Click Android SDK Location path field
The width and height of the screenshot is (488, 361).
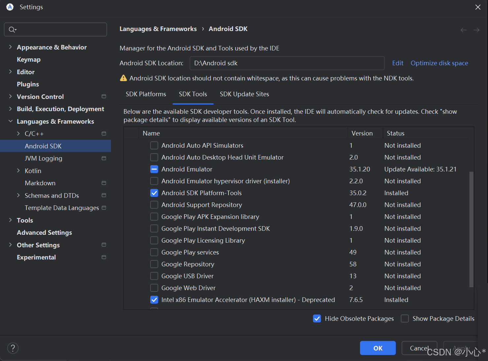(x=287, y=63)
